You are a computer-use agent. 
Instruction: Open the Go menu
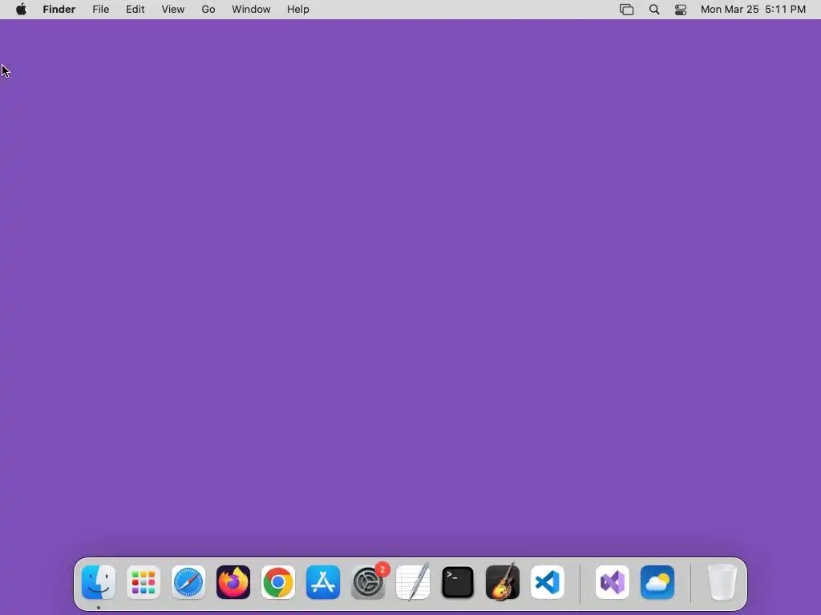point(208,10)
